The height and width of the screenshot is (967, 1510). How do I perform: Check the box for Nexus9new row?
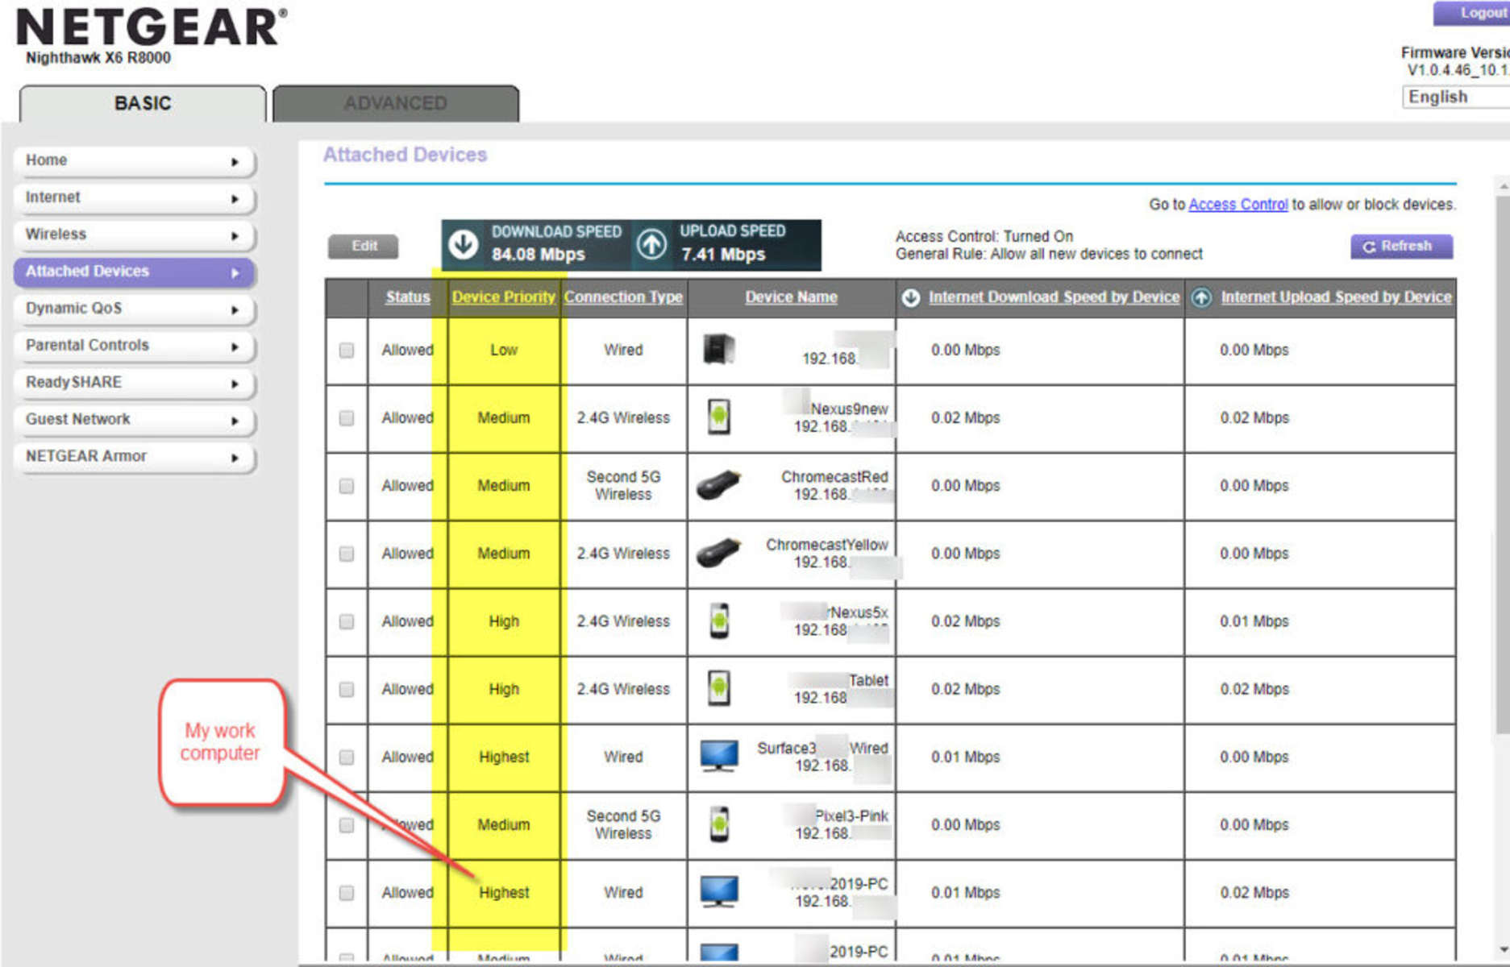(x=347, y=417)
